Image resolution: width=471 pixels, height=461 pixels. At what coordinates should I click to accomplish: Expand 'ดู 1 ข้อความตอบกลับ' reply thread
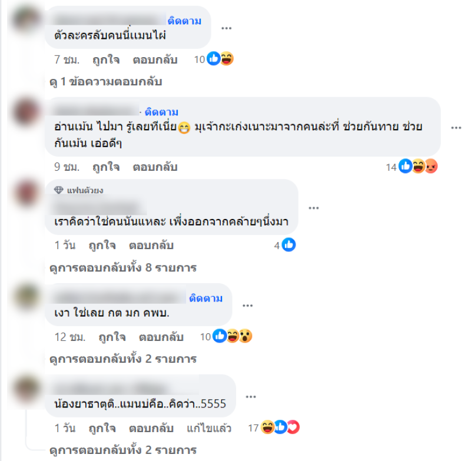click(x=106, y=82)
